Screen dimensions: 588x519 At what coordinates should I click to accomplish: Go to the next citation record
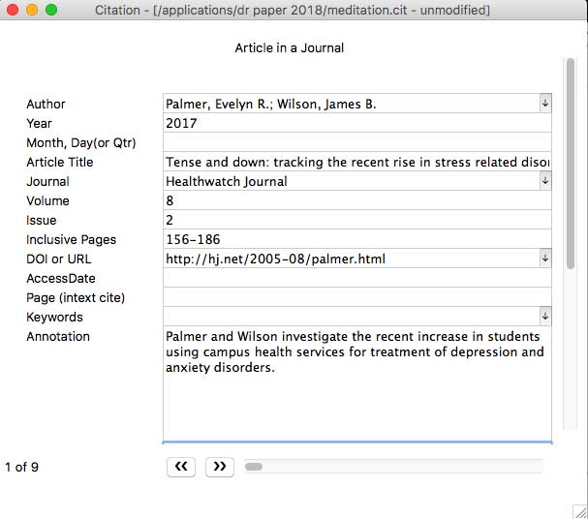coord(220,467)
